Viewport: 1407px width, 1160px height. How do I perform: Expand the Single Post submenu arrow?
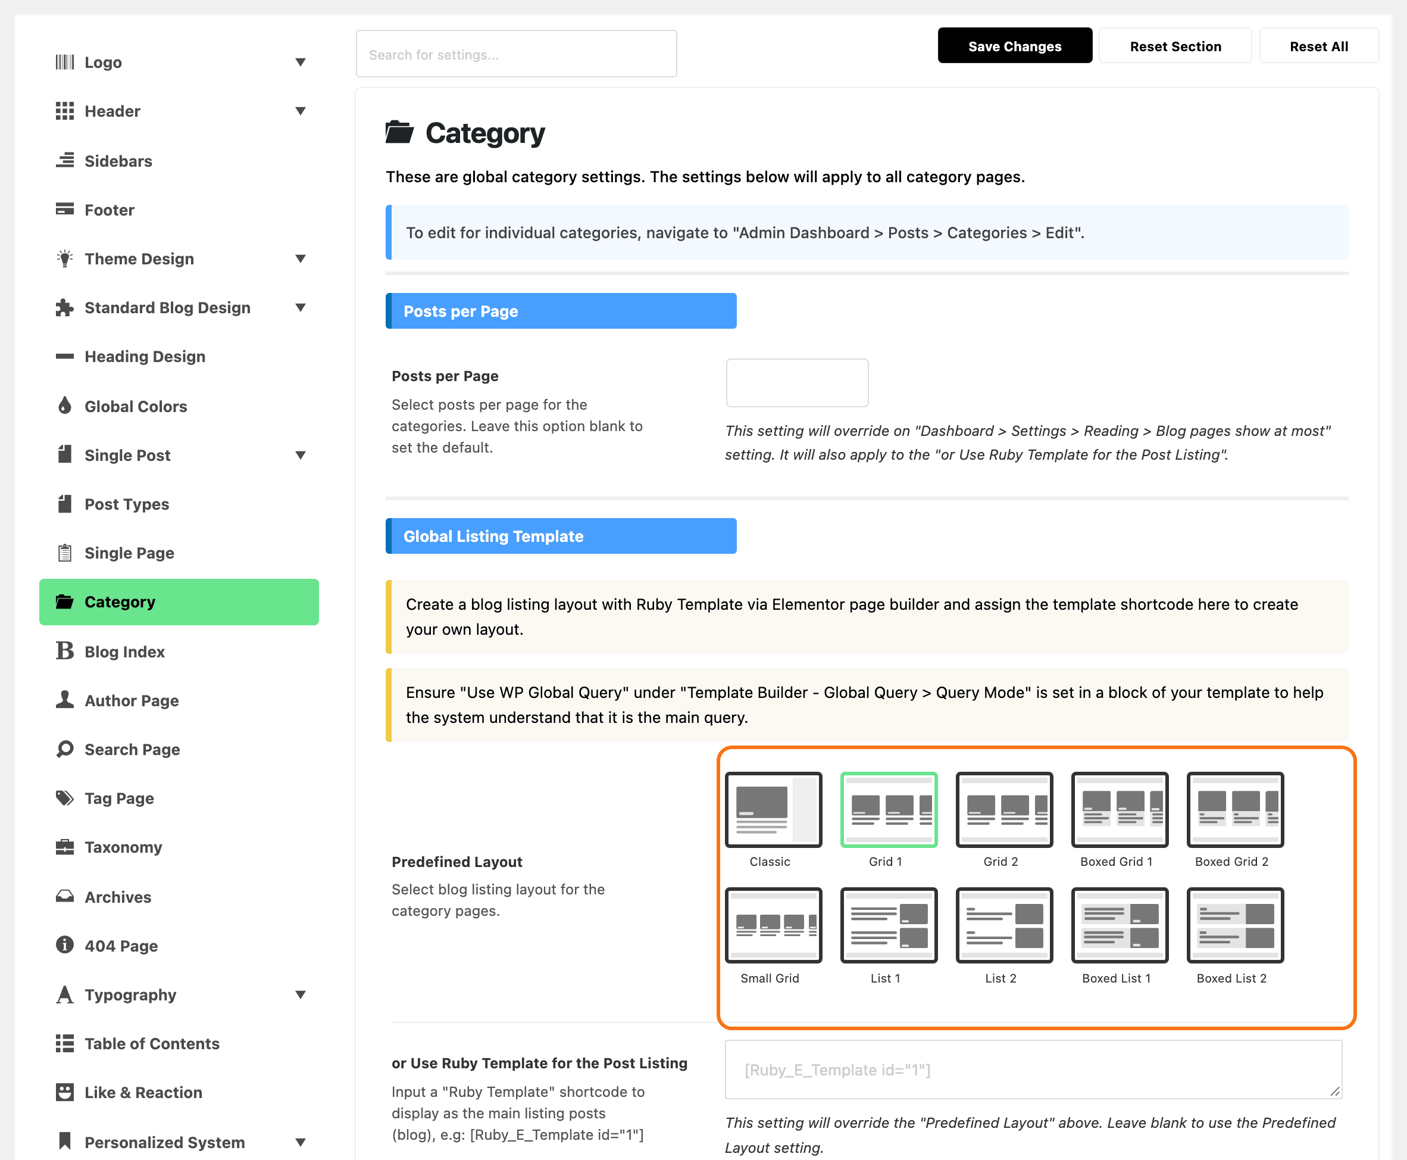coord(301,455)
